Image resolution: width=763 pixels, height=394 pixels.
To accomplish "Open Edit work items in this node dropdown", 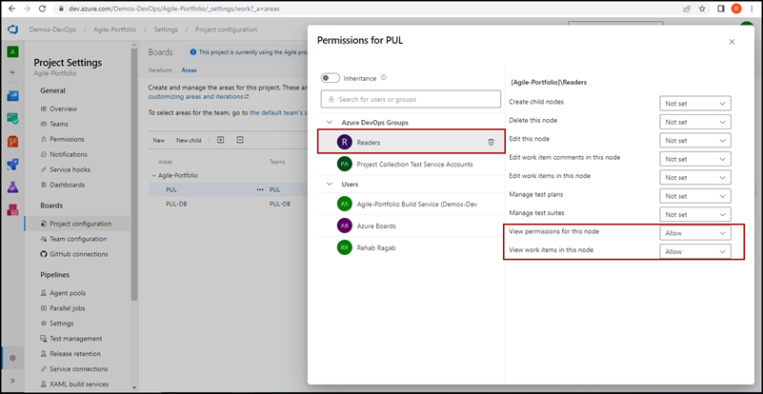I will pyautogui.click(x=695, y=178).
